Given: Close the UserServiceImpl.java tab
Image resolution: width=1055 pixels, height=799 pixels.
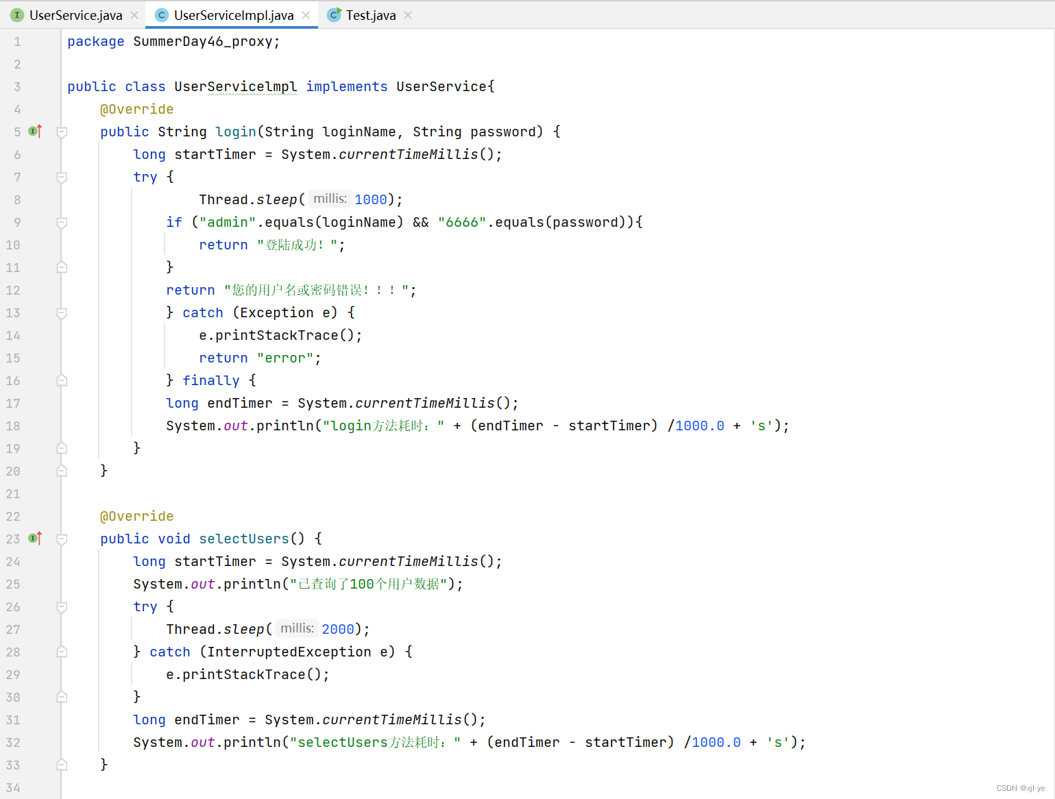Looking at the screenshot, I should pos(306,15).
